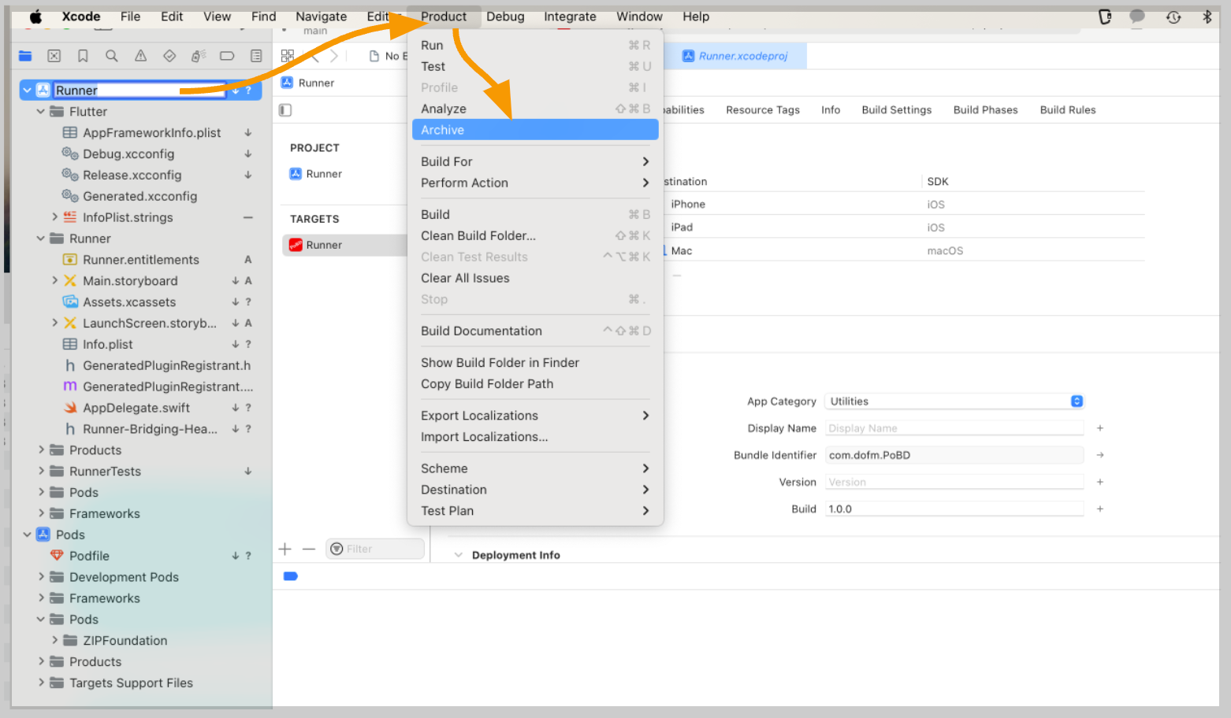Click the plus icon beside Build field

1100,509
